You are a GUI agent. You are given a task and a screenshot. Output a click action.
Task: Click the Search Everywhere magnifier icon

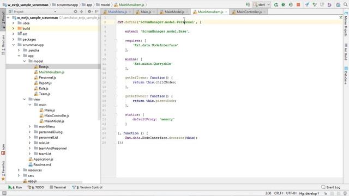click(x=346, y=5)
